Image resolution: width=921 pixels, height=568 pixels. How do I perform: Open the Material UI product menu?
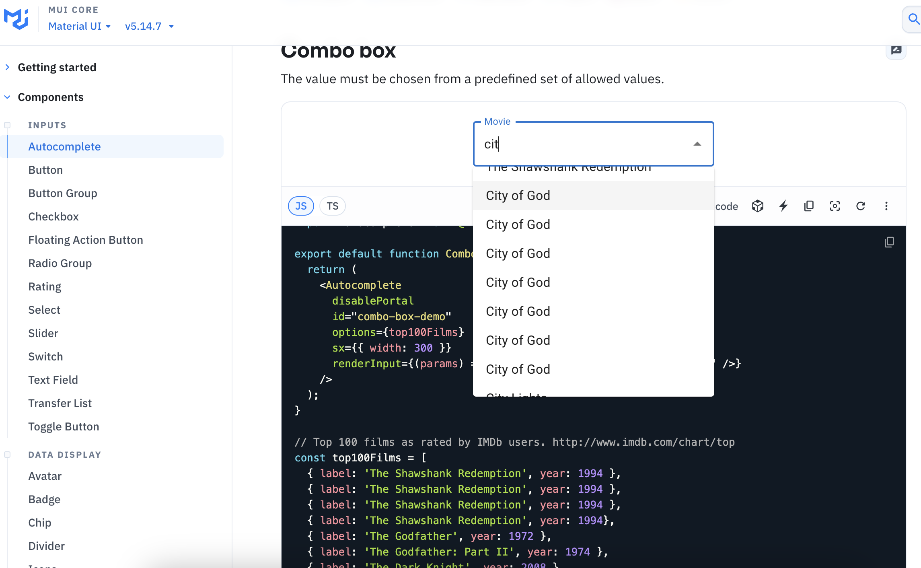coord(79,26)
